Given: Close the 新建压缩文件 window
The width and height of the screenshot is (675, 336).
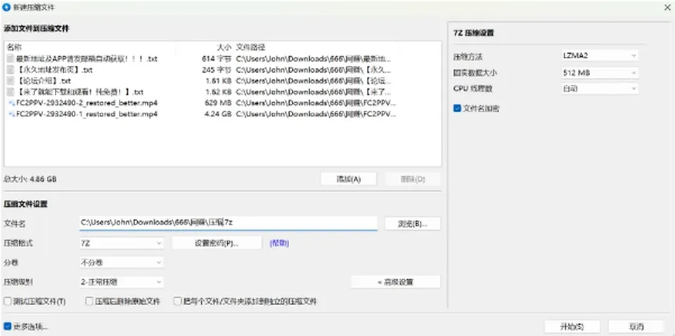Looking at the screenshot, I should [667, 7].
